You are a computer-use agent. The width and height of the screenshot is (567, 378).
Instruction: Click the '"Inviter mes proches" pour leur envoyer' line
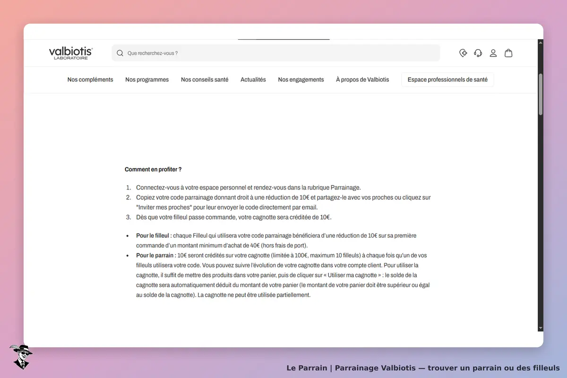227,207
